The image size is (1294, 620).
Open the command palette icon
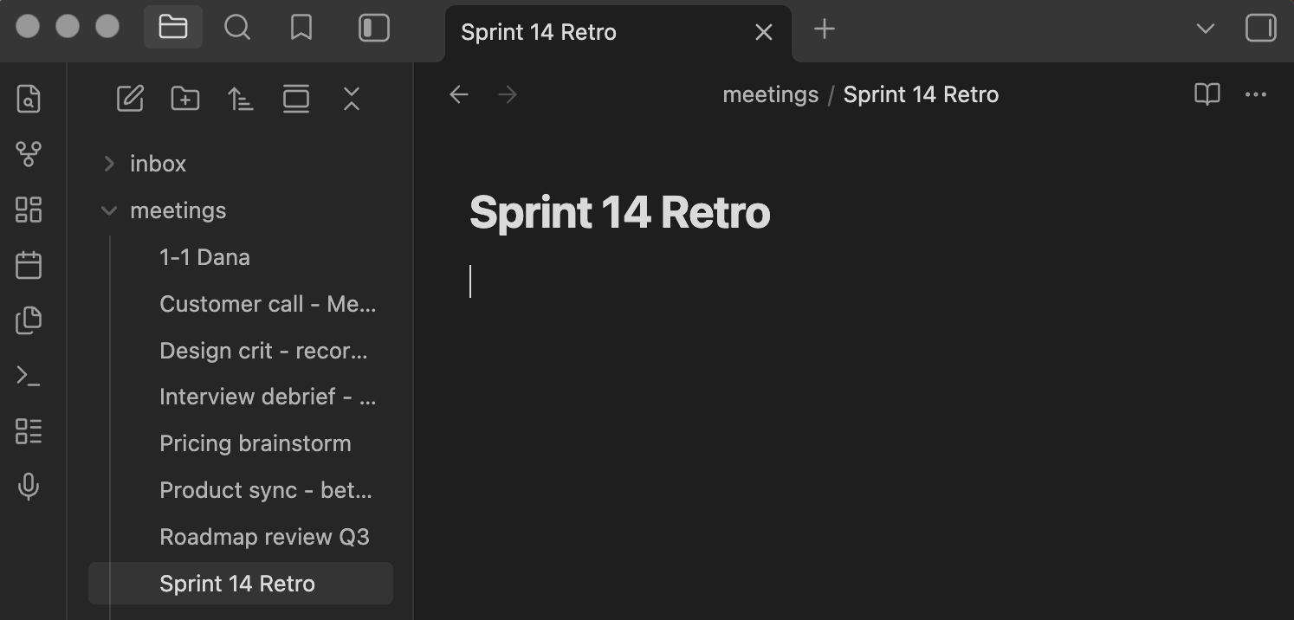(x=29, y=376)
